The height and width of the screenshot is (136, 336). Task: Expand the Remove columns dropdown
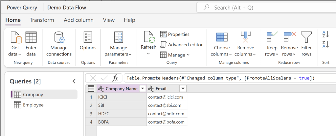click(245, 54)
